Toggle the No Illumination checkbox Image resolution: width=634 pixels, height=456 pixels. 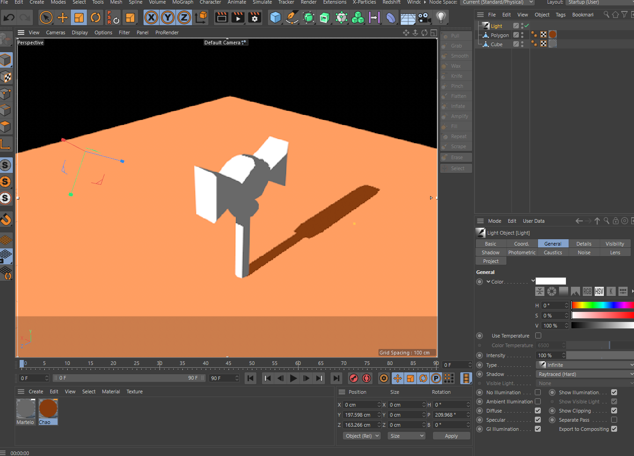[x=538, y=392]
